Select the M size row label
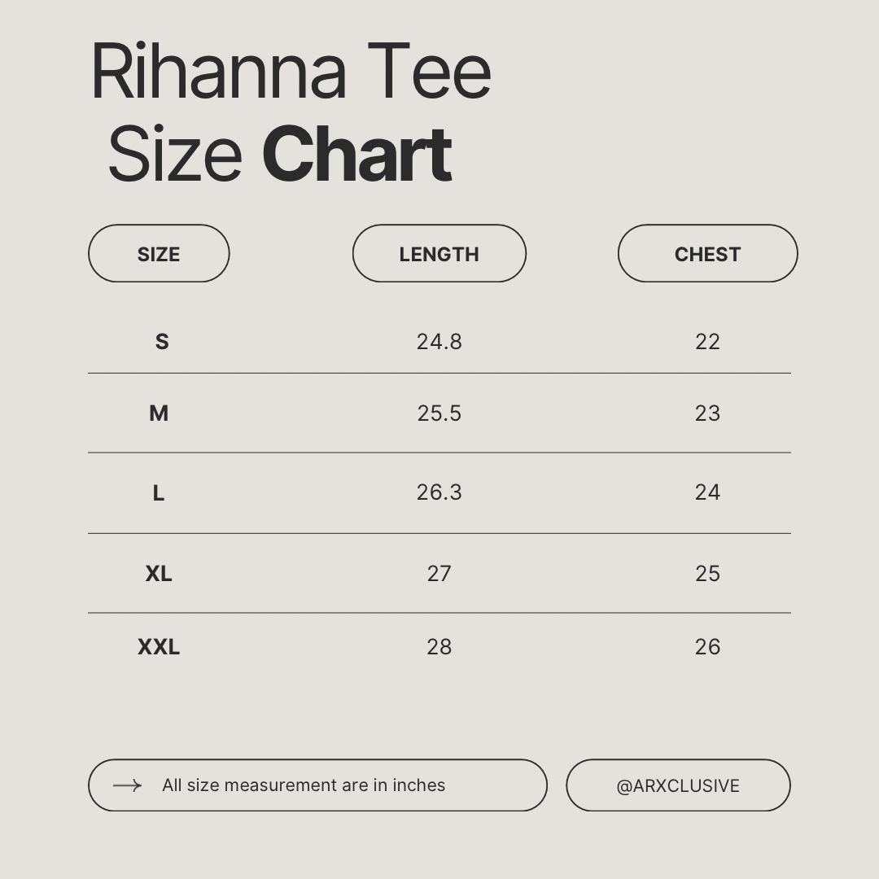The height and width of the screenshot is (879, 879). (159, 413)
